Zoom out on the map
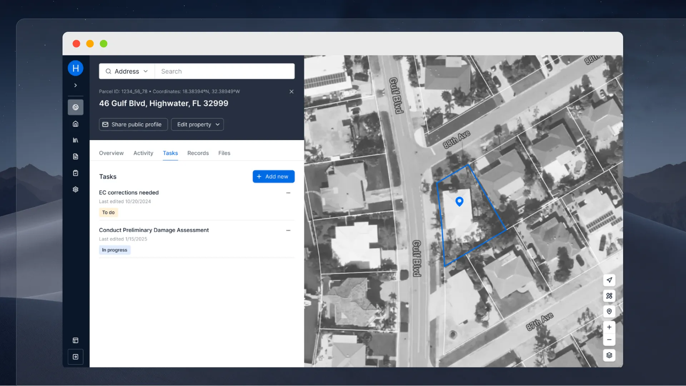The height and width of the screenshot is (386, 686). pos(609,340)
